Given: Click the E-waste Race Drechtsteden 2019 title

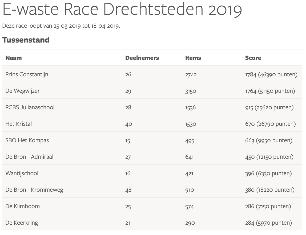Looking at the screenshot, I should [122, 10].
